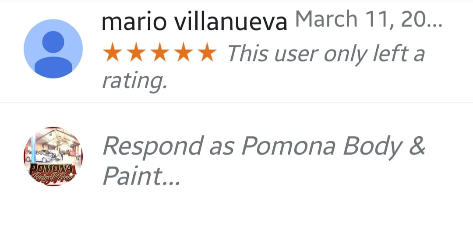Click the review date March 11

point(346,20)
